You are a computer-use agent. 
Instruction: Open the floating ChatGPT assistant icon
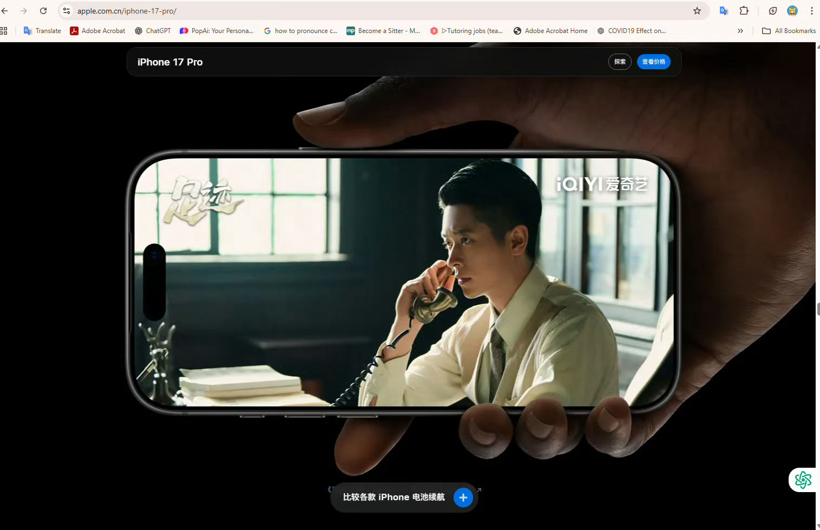[x=803, y=480]
